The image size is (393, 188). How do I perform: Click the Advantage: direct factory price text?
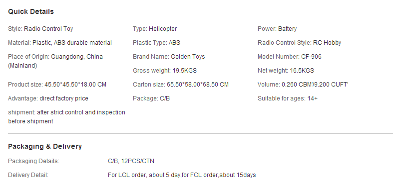click(x=48, y=98)
